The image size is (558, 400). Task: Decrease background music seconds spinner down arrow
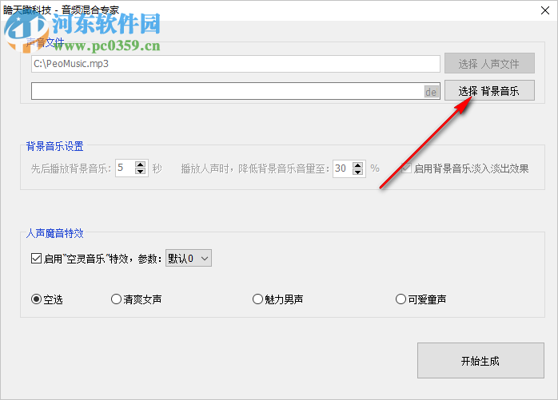141,172
